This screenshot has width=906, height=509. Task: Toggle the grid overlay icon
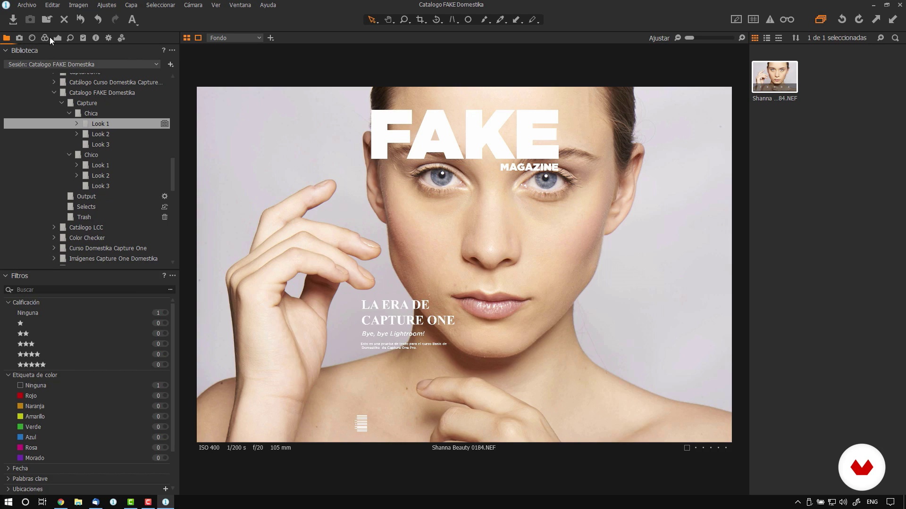coord(753,19)
